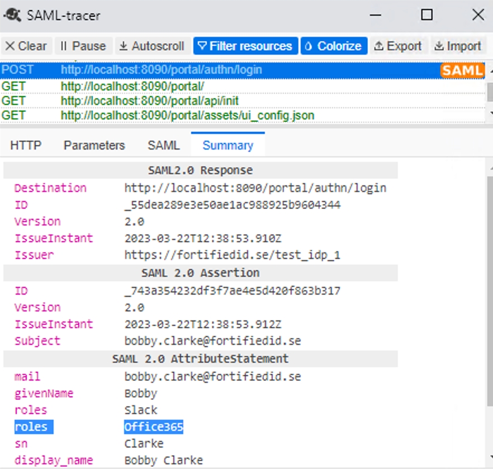
Task: Select the GET portal/api/init request
Action: point(150,100)
